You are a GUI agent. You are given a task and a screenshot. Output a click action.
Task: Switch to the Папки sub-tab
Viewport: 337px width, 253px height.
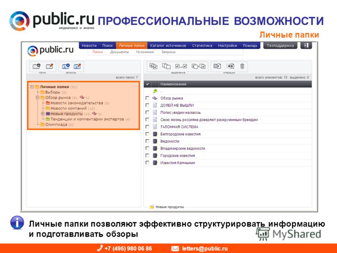[x=98, y=52]
